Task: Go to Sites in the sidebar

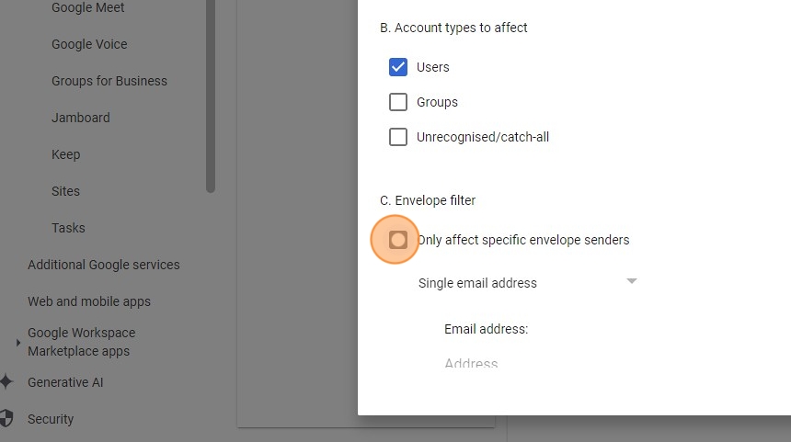Action: [65, 191]
